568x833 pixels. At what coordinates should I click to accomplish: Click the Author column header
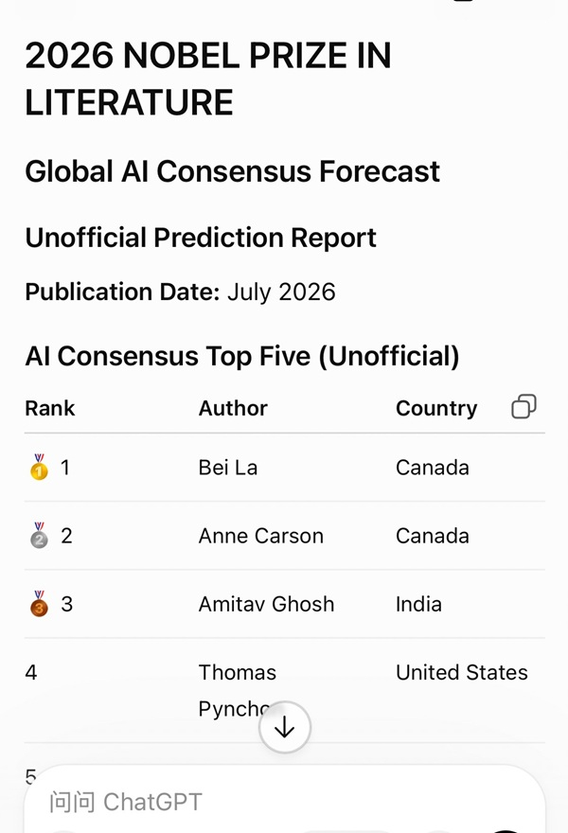233,408
